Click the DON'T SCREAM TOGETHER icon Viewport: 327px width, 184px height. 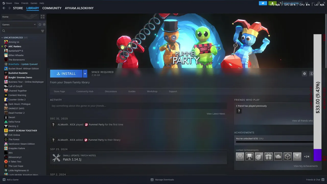[6, 131]
